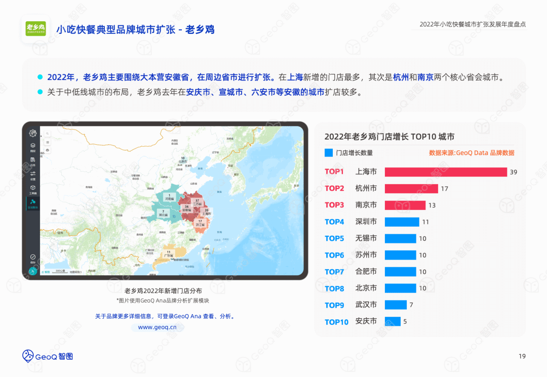Click the TOP6 rank label
The width and height of the screenshot is (547, 377).
334,255
